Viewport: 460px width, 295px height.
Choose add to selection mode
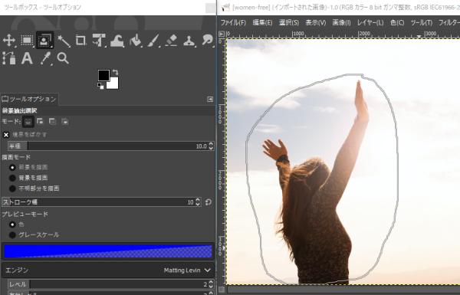pos(40,121)
